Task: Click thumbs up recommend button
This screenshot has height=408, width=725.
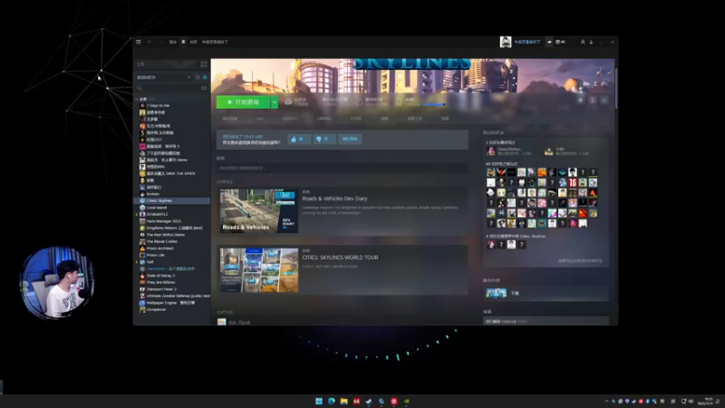Action: pos(299,139)
